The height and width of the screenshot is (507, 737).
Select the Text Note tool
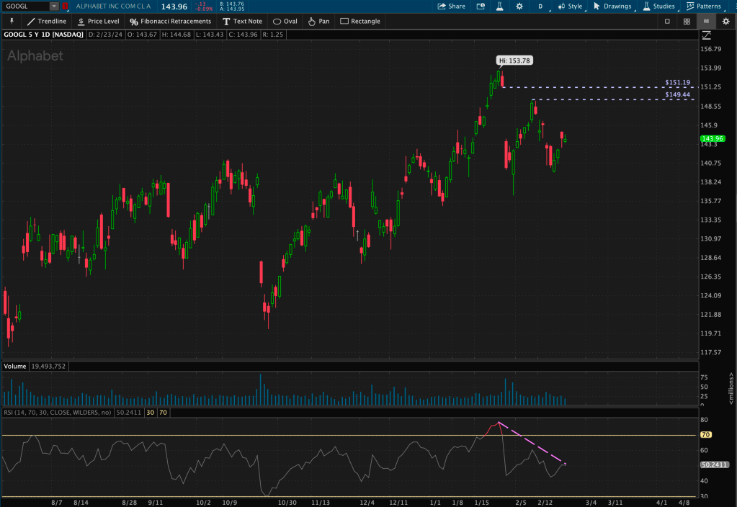[x=242, y=21]
